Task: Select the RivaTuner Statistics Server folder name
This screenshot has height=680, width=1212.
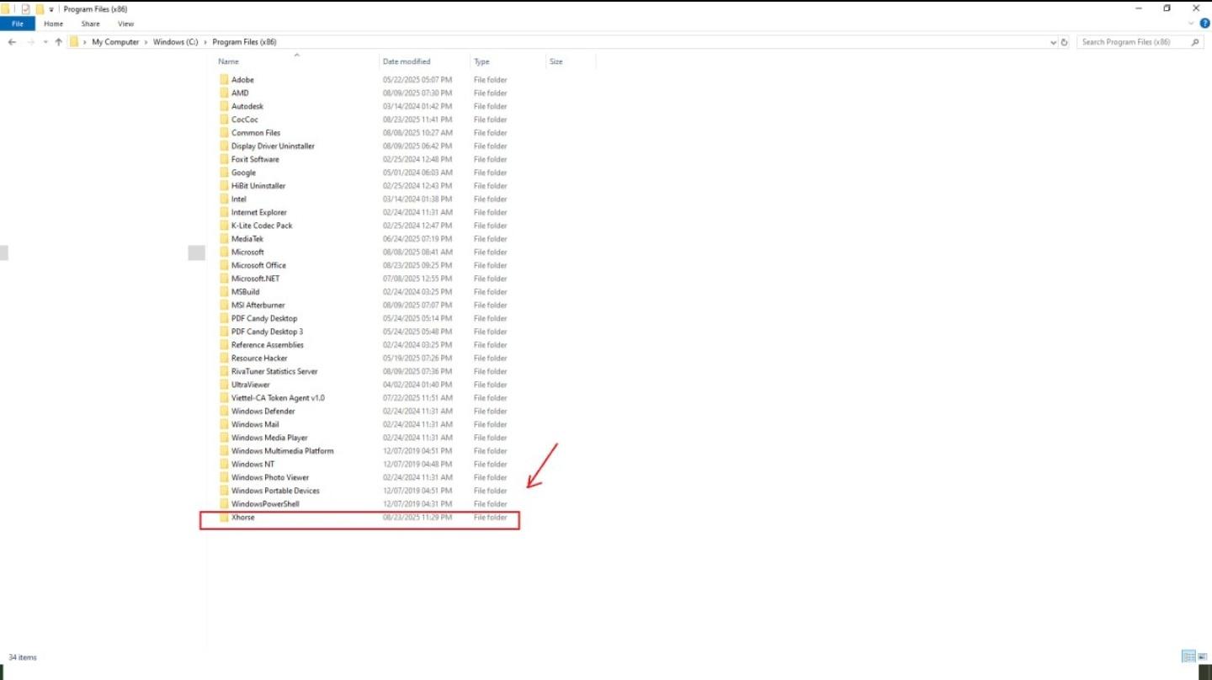Action: 274,371
